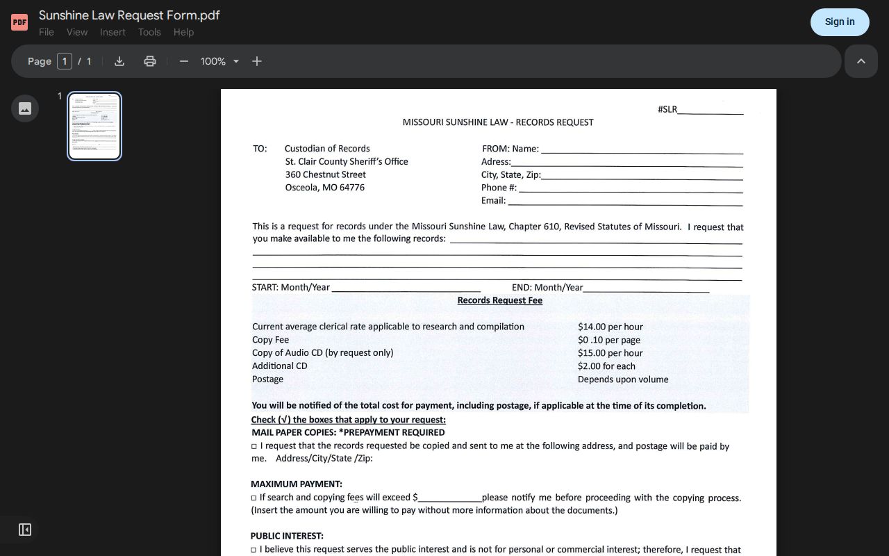This screenshot has width=889, height=556.
Task: Open the Help menu
Action: (x=183, y=32)
